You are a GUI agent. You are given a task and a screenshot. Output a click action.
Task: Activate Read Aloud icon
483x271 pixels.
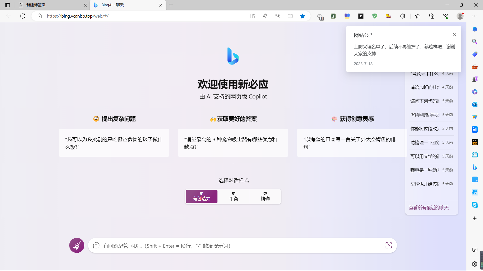(x=265, y=16)
